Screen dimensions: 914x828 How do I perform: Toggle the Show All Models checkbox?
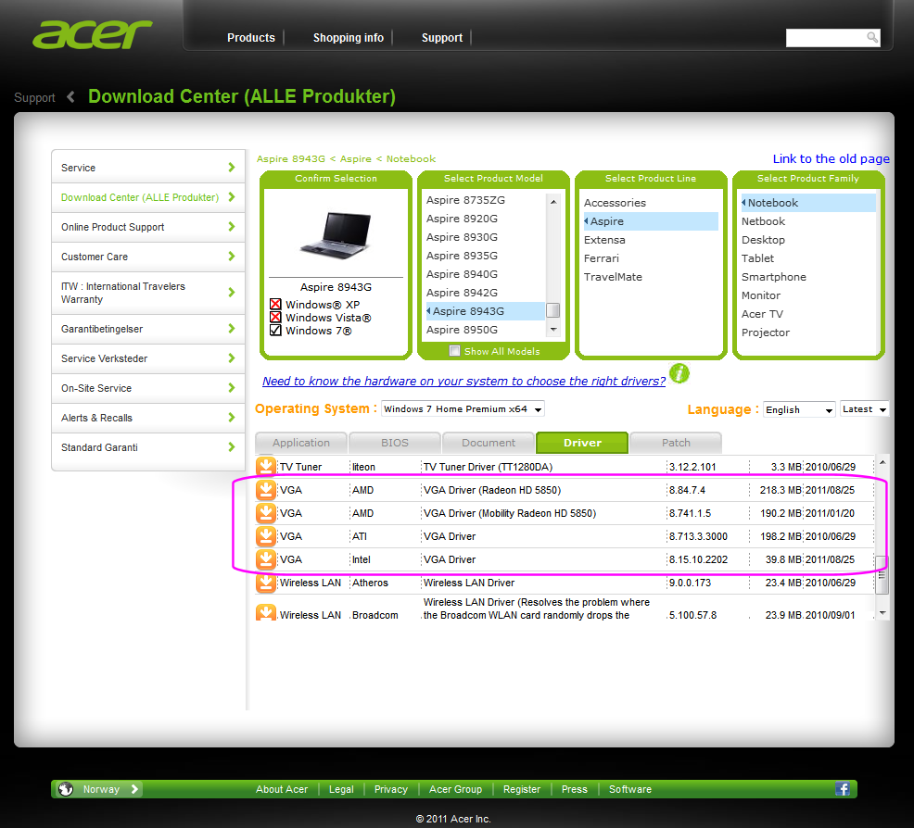(x=454, y=350)
